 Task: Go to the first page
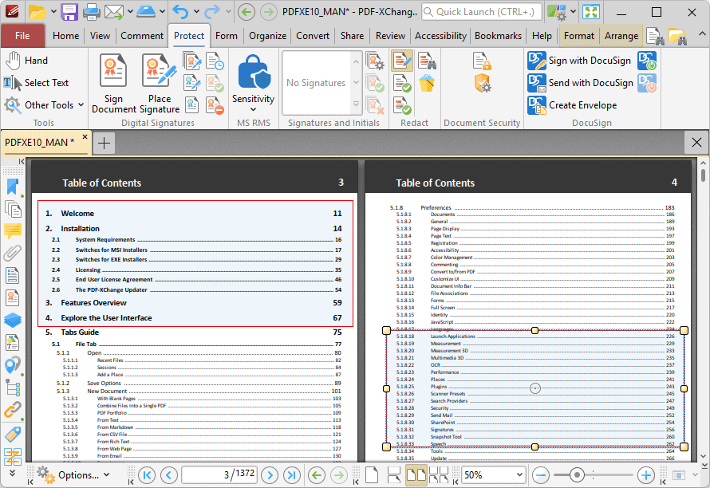point(147,475)
